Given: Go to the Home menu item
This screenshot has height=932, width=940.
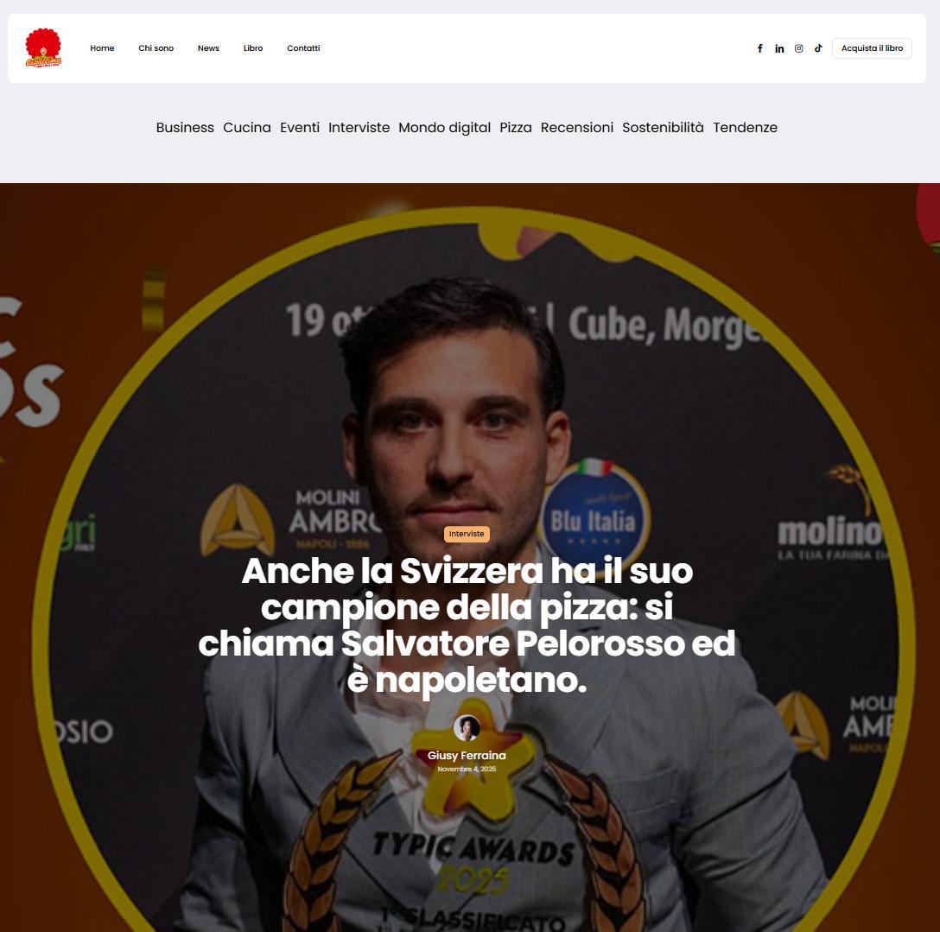Looking at the screenshot, I should click(x=102, y=48).
